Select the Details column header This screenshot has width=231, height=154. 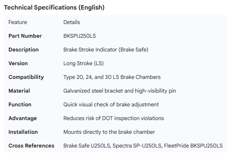tap(72, 22)
